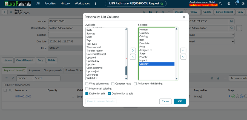Open the form context hamburger menu

click(11, 12)
